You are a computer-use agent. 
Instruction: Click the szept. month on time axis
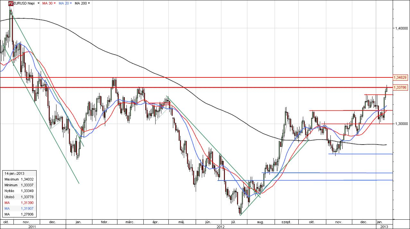point(286,222)
